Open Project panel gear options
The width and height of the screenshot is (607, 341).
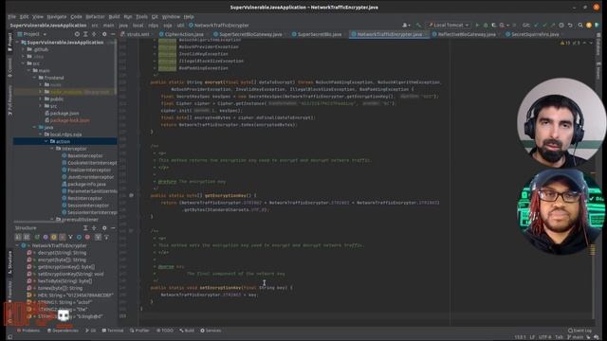(104, 34)
